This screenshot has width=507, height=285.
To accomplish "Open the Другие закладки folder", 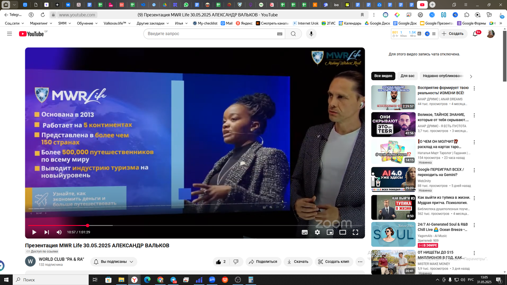I will pos(153,23).
